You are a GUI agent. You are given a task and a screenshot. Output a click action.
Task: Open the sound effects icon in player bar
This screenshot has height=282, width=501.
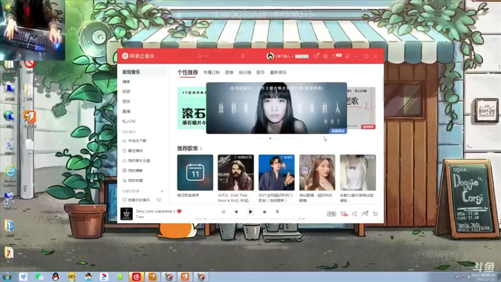(344, 214)
